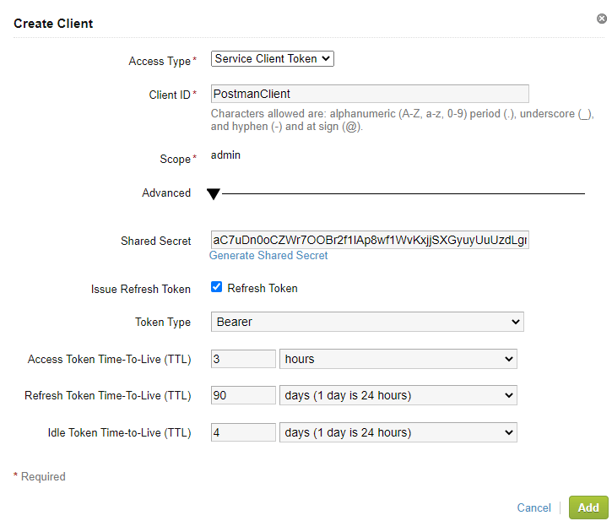Open Refresh Token TTL units dropdown
The image size is (612, 521).
coord(398,395)
